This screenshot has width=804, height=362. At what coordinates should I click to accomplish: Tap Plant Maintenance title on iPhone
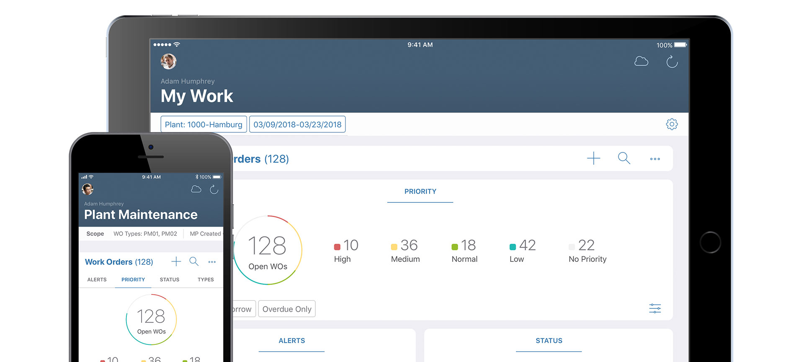coord(141,215)
